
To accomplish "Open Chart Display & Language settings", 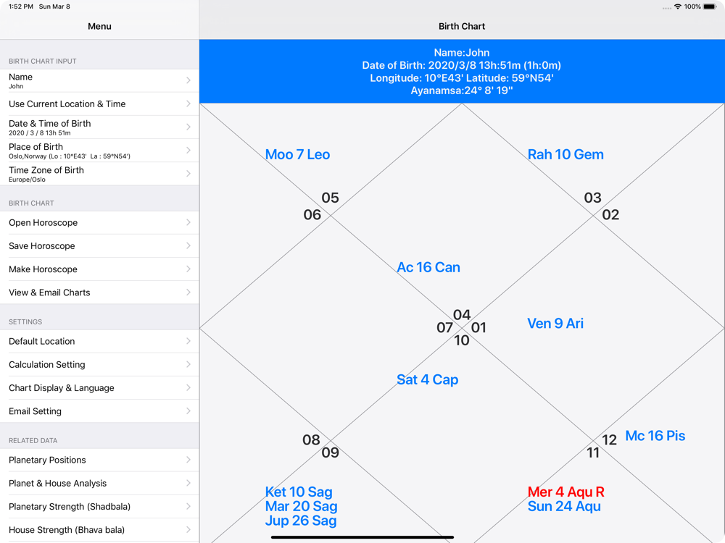I will coord(99,388).
